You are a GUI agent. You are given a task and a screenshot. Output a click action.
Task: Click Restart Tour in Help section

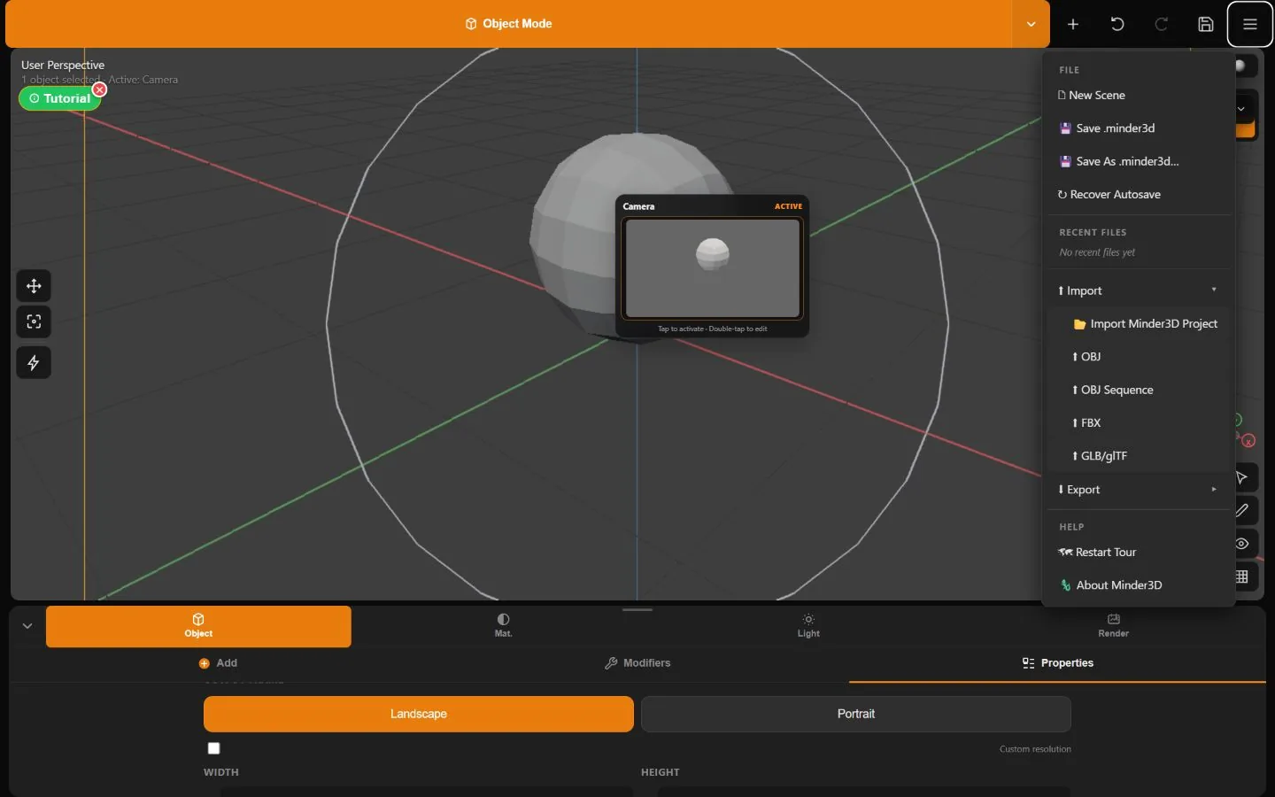point(1139,552)
